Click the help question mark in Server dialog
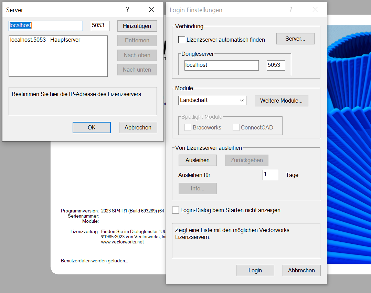 pos(128,10)
